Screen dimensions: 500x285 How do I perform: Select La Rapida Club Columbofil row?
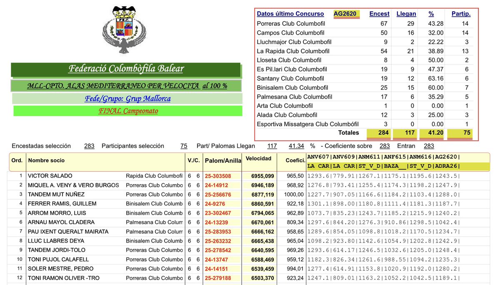point(365,51)
